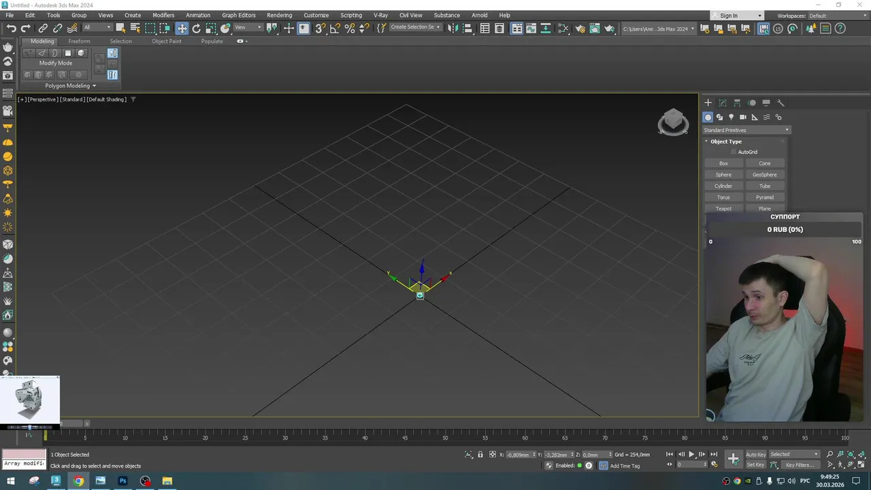Toggle the Auto Key button
Viewport: 871px width, 490px height.
pyautogui.click(x=755, y=455)
